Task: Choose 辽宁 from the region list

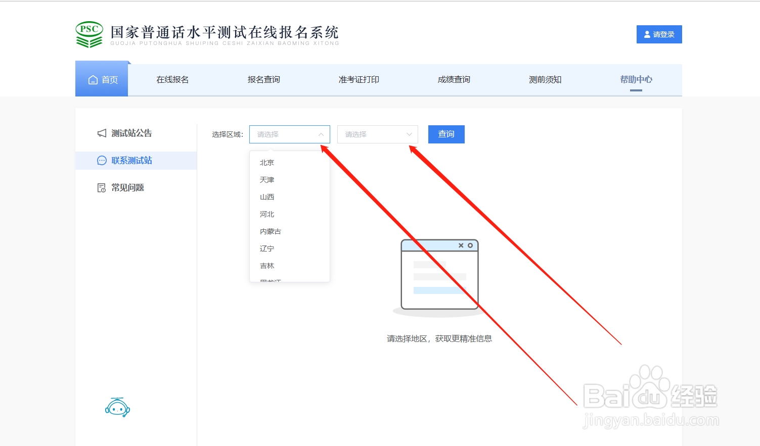Action: point(290,249)
